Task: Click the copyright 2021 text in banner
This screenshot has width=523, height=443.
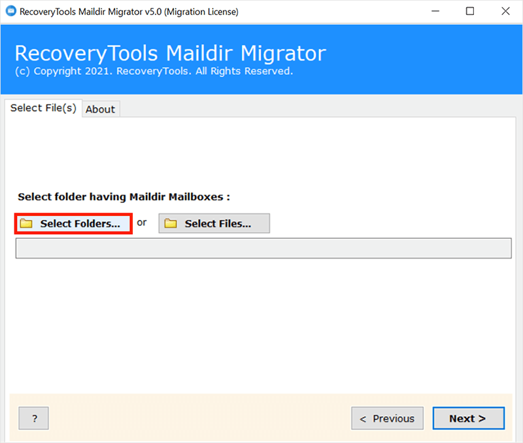Action: (x=154, y=71)
